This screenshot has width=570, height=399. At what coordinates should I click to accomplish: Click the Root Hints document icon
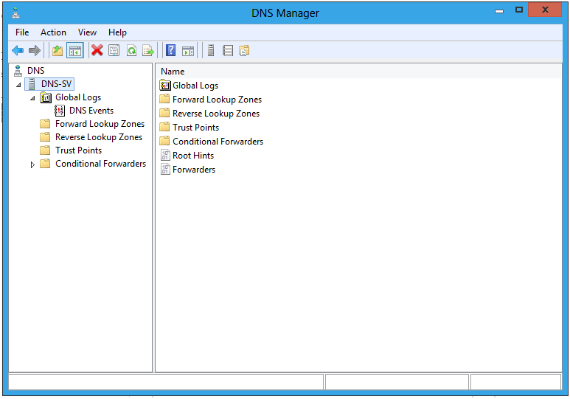(x=165, y=156)
